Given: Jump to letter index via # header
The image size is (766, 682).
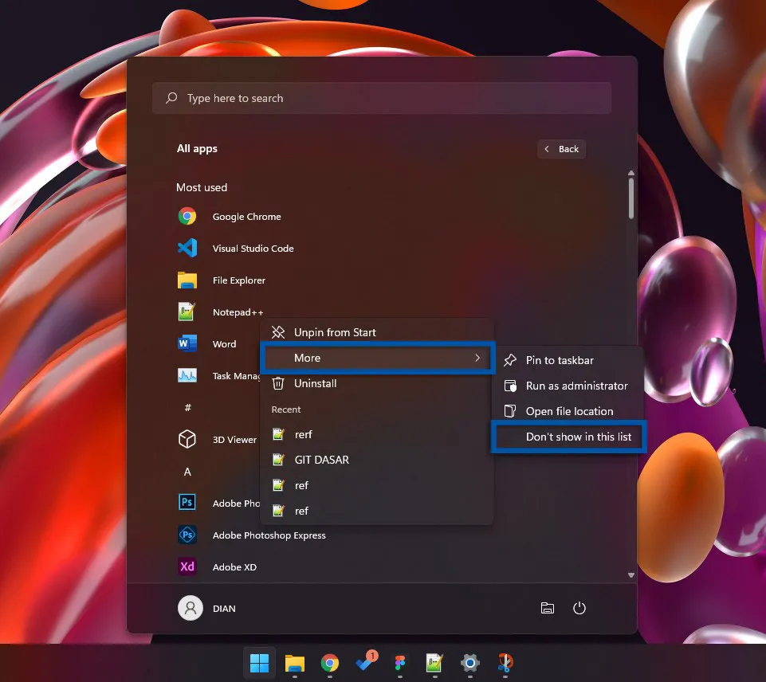Looking at the screenshot, I should tap(188, 408).
